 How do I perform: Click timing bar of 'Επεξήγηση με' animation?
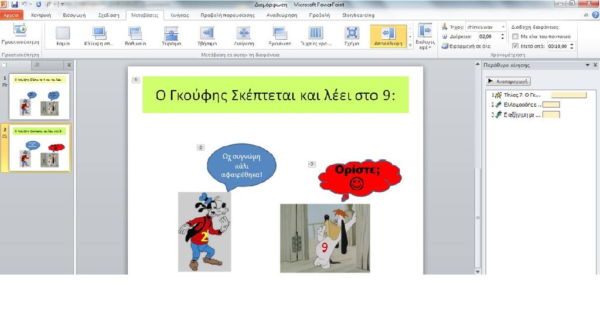pyautogui.click(x=551, y=114)
